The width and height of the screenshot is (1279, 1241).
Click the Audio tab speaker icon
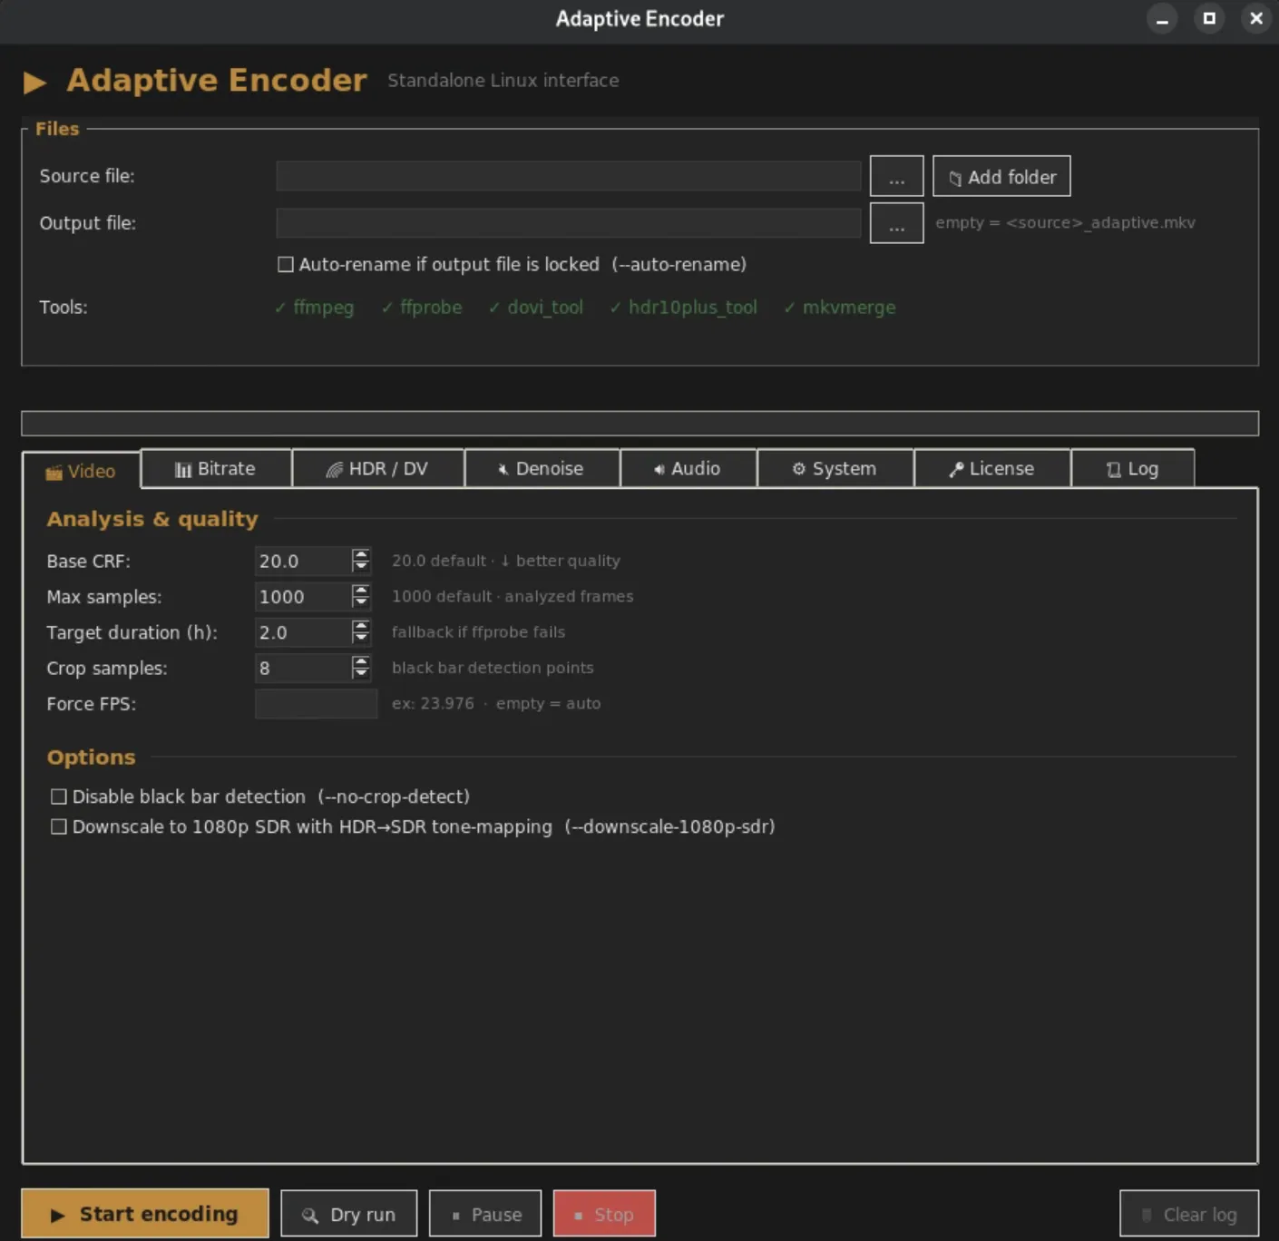pos(659,469)
